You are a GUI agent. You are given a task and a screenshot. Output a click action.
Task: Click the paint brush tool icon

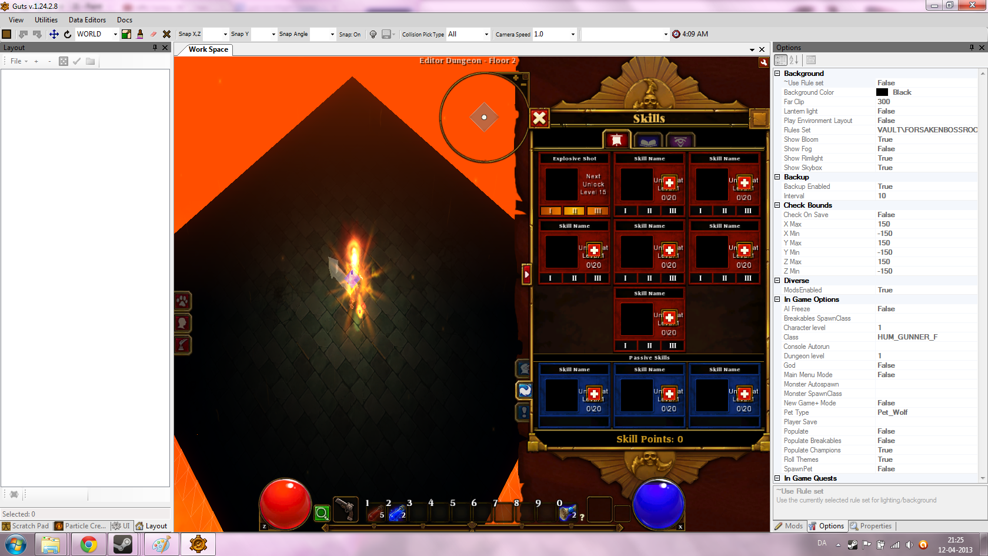point(140,34)
